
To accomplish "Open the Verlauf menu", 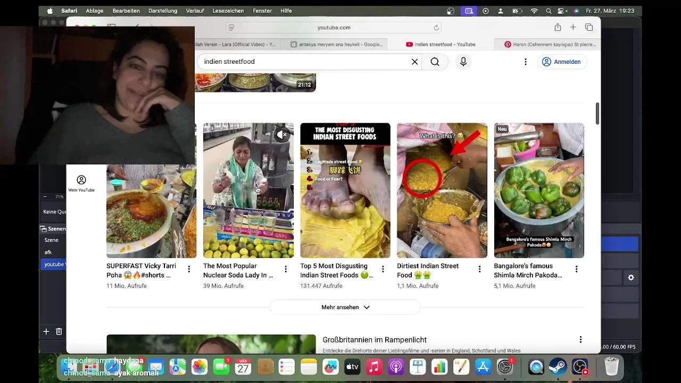I will tap(195, 11).
